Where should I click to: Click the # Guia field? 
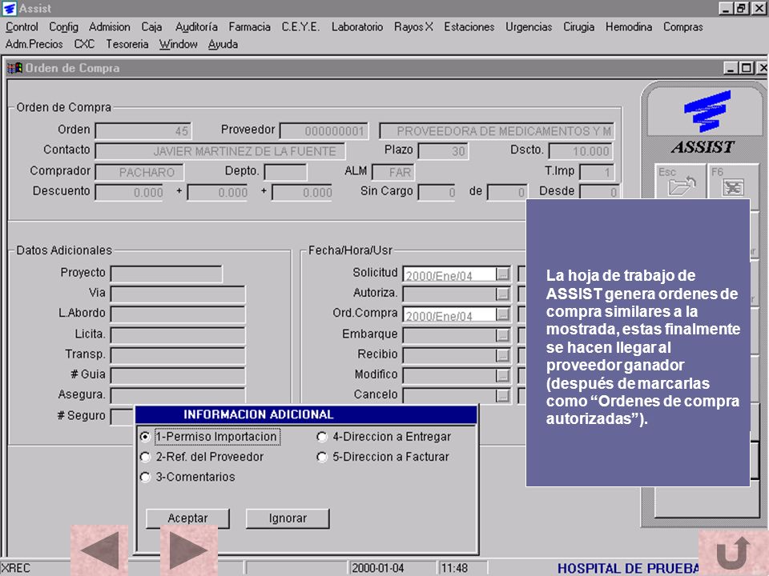(178, 375)
